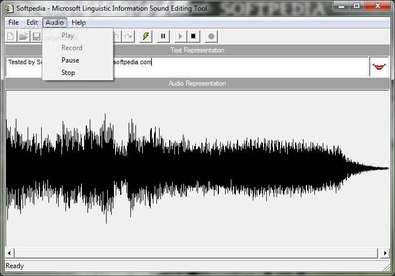
Task: Click the red lips speak icon
Action: click(379, 67)
